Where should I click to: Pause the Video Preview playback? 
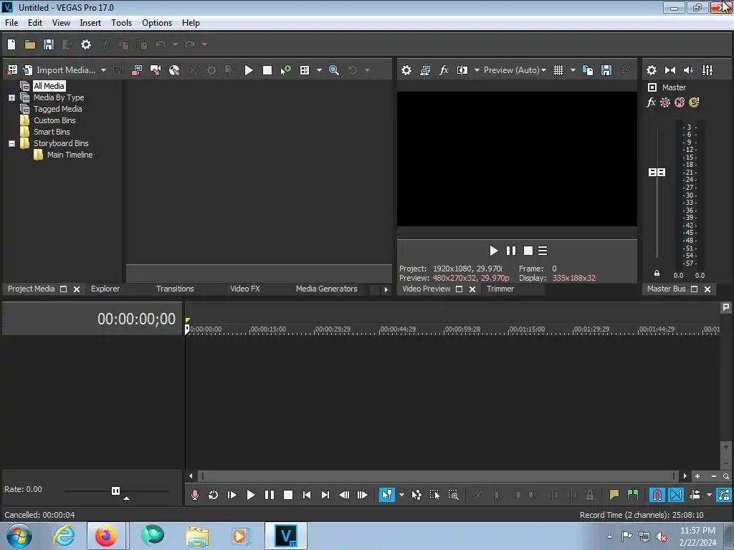[x=511, y=251]
